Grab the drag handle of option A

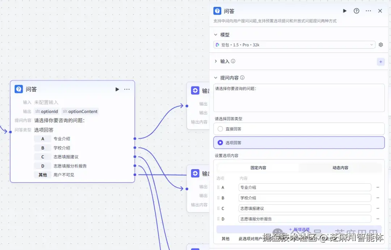(x=218, y=187)
